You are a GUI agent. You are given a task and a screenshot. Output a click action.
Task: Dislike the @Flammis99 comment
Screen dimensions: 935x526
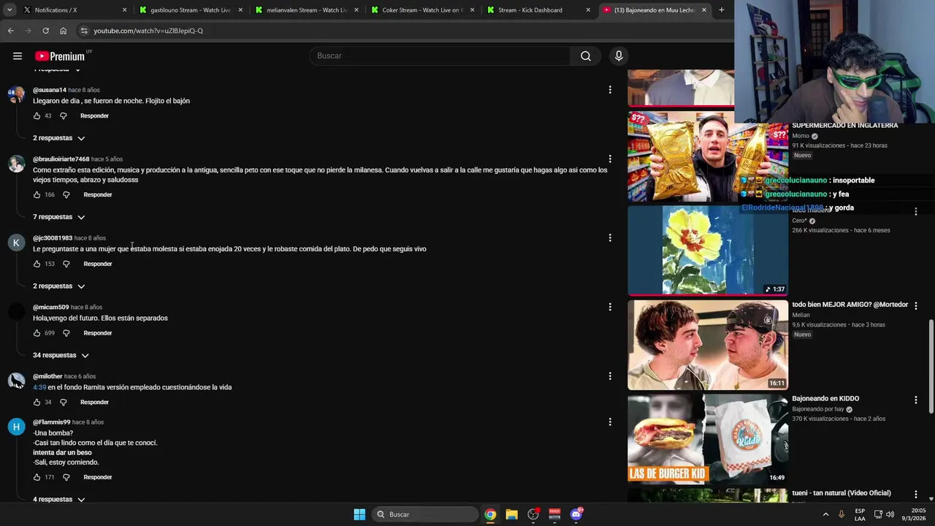coord(66,477)
